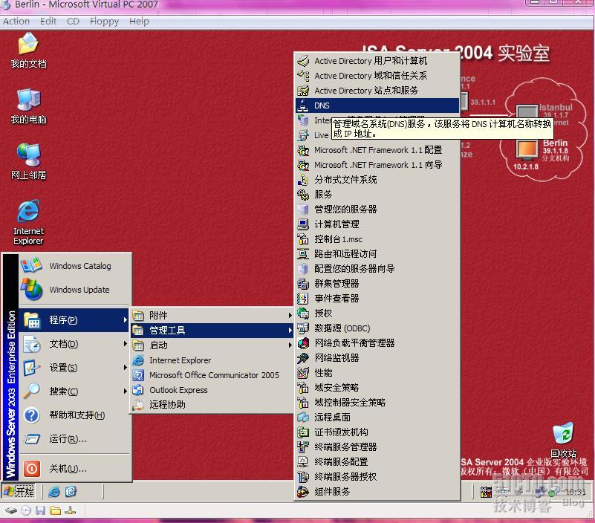Open the Recycle Bin (回收站) icon
This screenshot has height=523, width=595.
click(x=563, y=441)
